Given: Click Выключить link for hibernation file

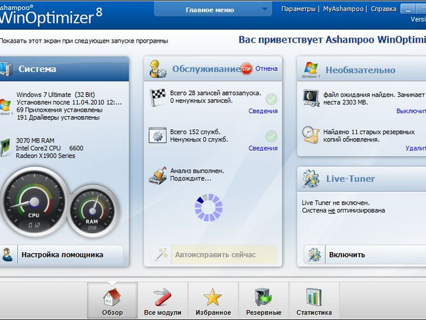Looking at the screenshot, I should tap(411, 111).
